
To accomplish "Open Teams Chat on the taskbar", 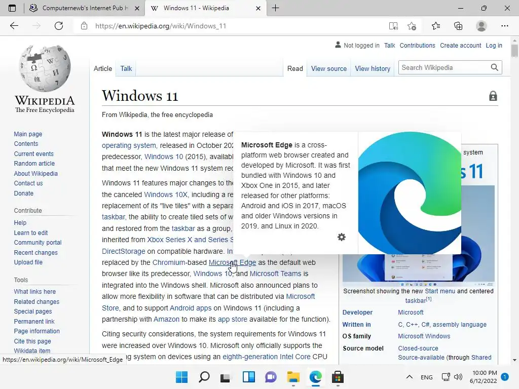I will point(271,377).
